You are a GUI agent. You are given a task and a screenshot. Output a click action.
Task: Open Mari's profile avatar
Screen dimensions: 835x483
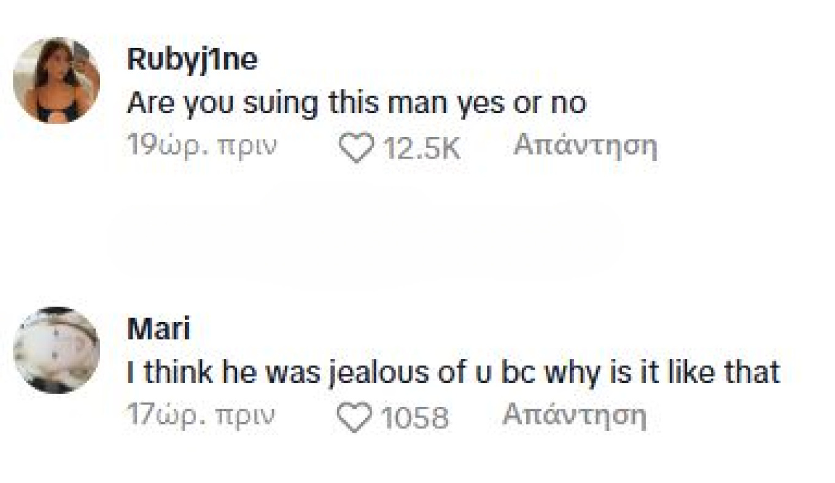pos(56,350)
